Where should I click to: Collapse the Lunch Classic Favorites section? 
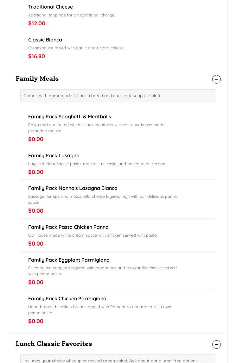216,344
